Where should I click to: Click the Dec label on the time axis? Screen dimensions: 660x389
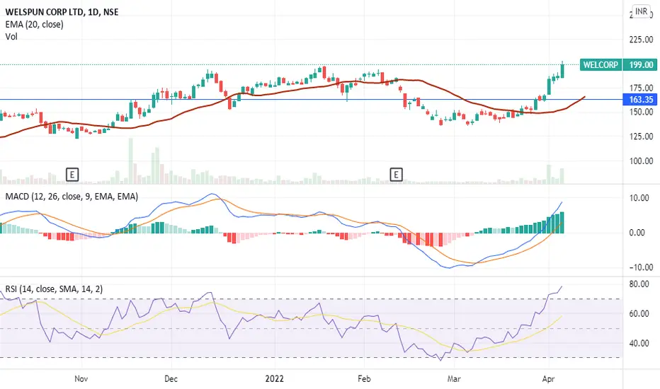(171, 378)
